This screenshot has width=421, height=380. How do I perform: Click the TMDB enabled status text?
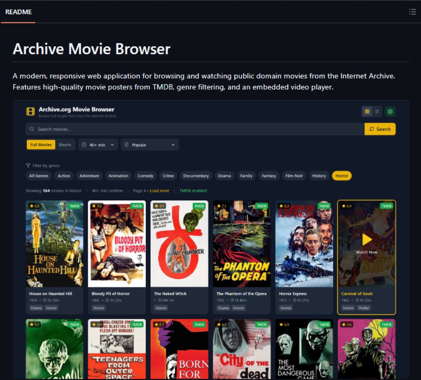click(x=193, y=191)
